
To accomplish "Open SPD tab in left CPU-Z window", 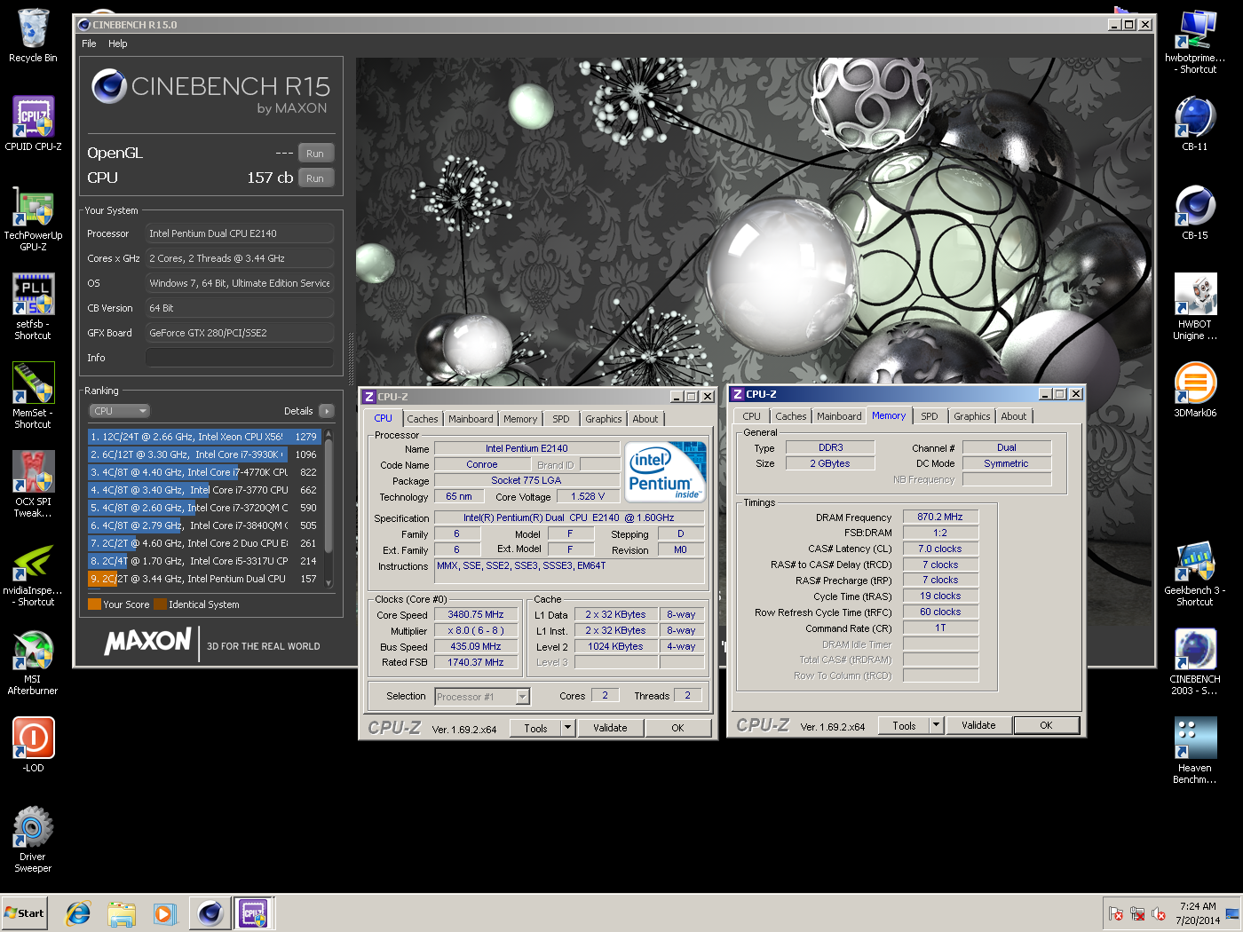I will coord(561,419).
